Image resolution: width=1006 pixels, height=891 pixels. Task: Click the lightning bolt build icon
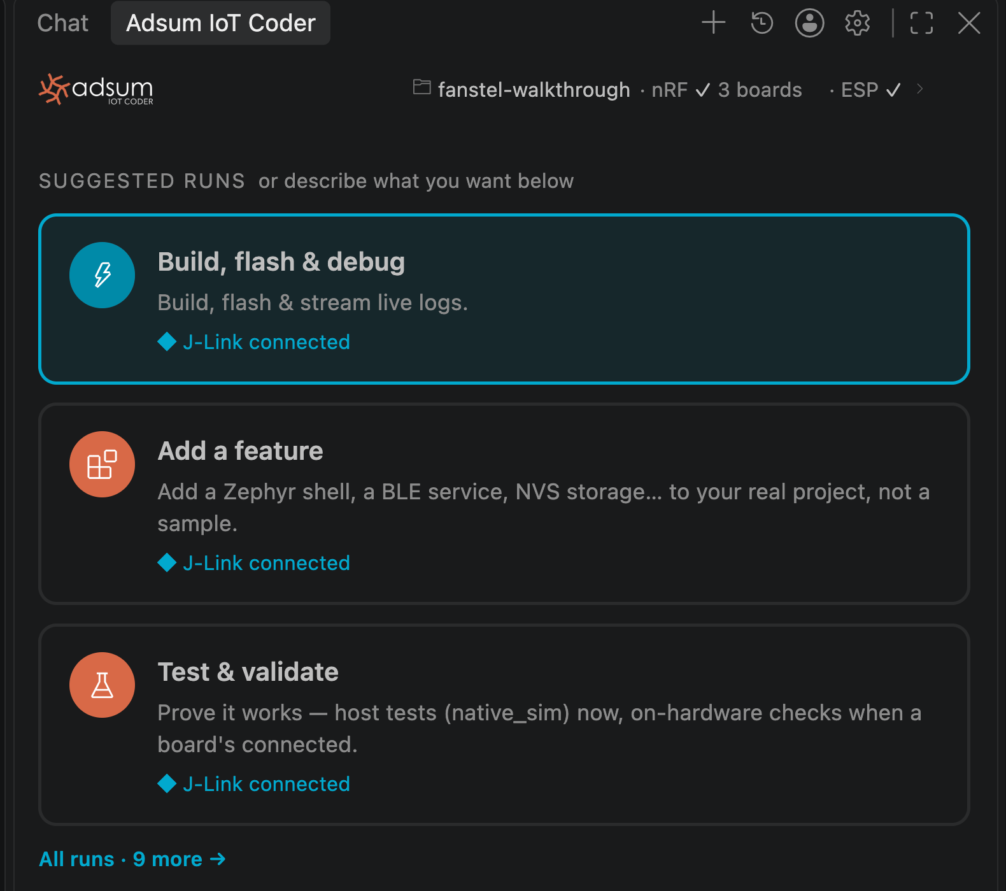(x=102, y=275)
